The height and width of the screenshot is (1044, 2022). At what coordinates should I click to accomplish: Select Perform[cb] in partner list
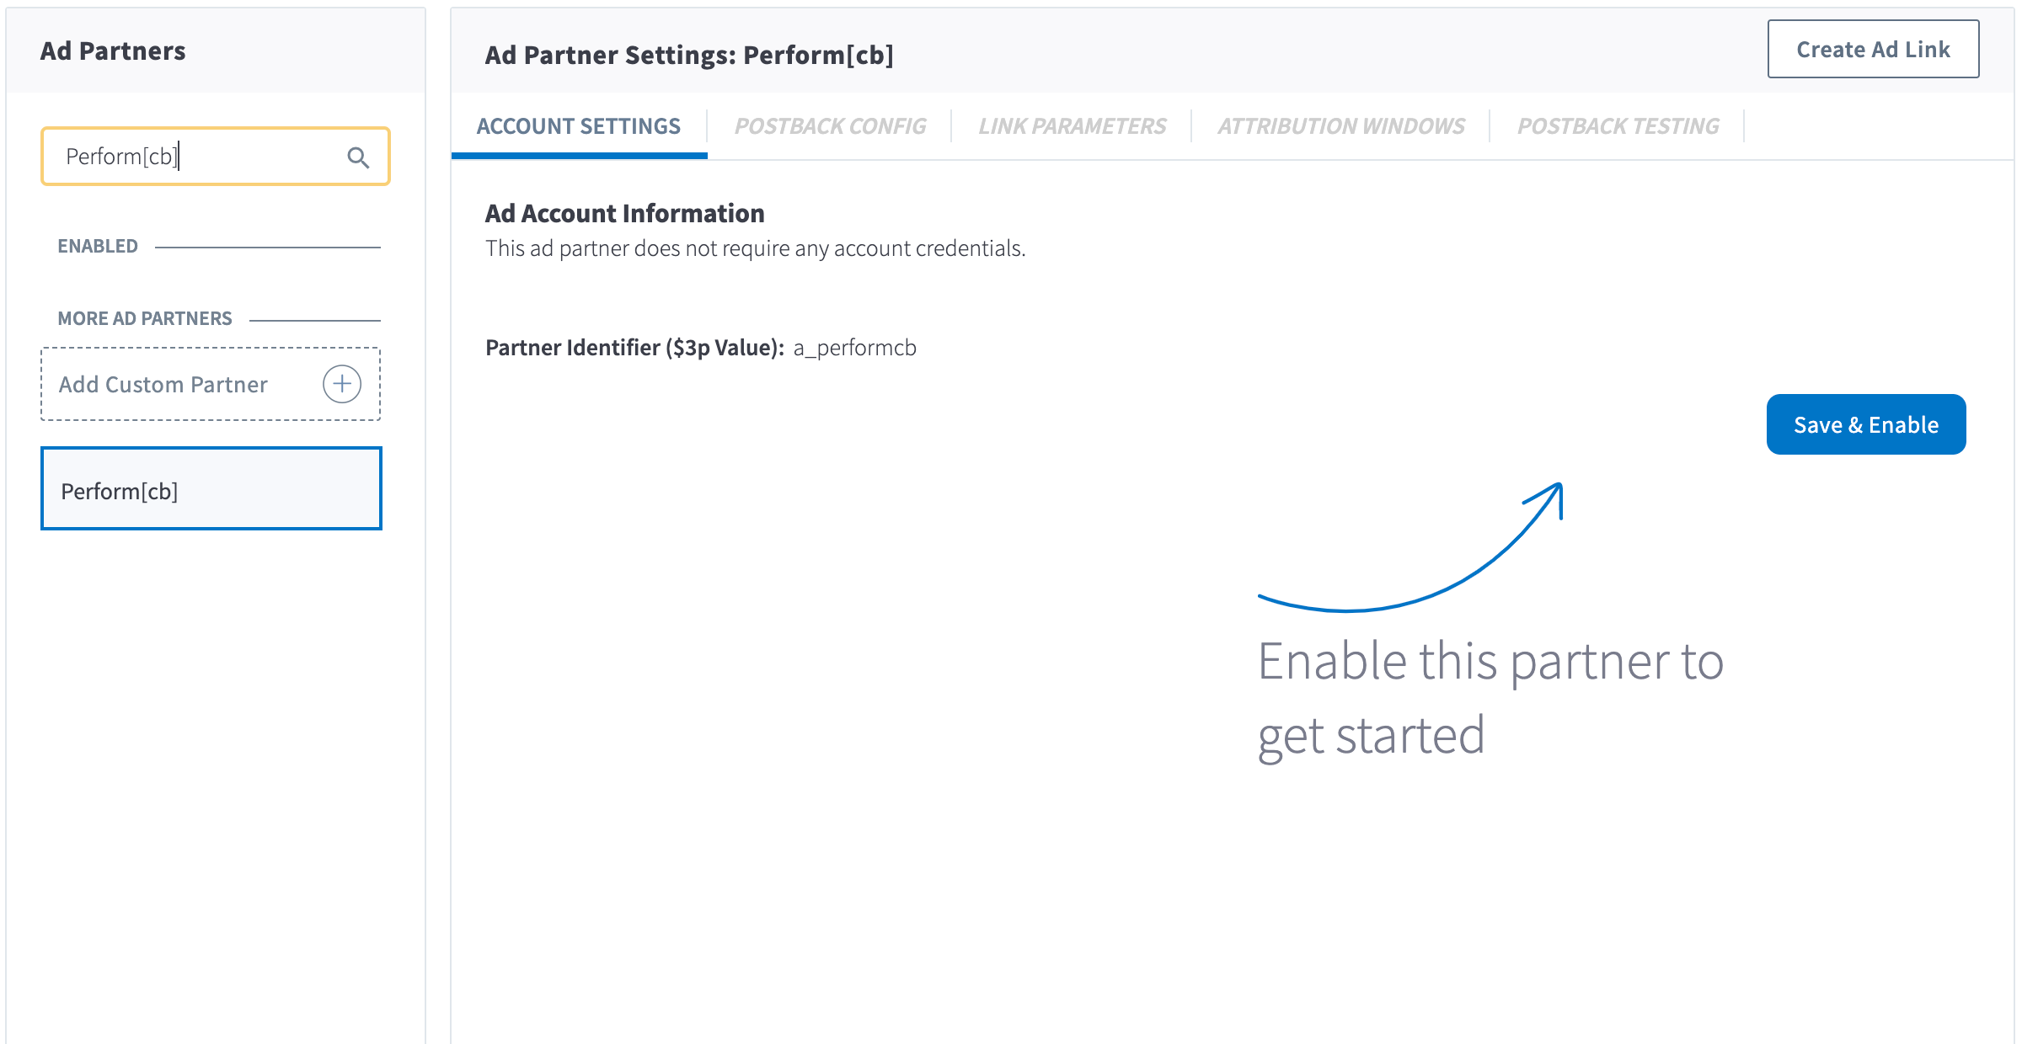click(211, 489)
